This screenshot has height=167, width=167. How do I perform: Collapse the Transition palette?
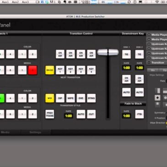(149, 63)
